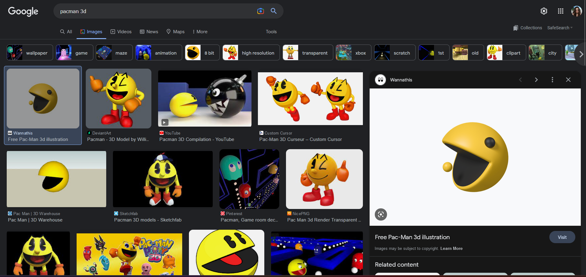
Task: Filter by old chip
Action: pyautogui.click(x=468, y=52)
